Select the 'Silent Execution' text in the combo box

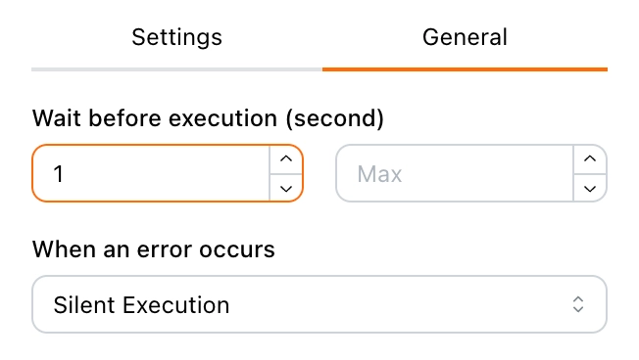click(x=141, y=305)
